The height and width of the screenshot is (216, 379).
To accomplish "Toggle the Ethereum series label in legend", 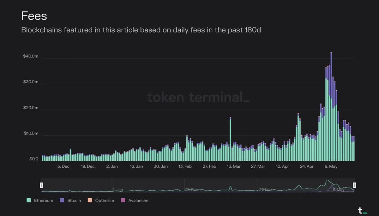I will pyautogui.click(x=43, y=201).
